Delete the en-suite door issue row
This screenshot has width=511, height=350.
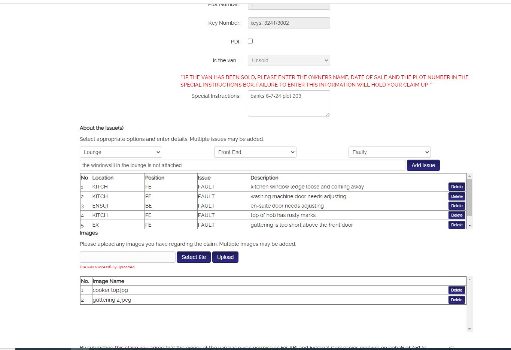tap(456, 206)
